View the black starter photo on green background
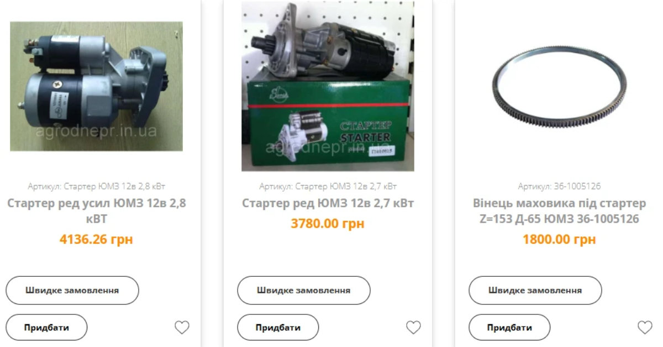Image resolution: width=663 pixels, height=347 pixels. coord(96,86)
